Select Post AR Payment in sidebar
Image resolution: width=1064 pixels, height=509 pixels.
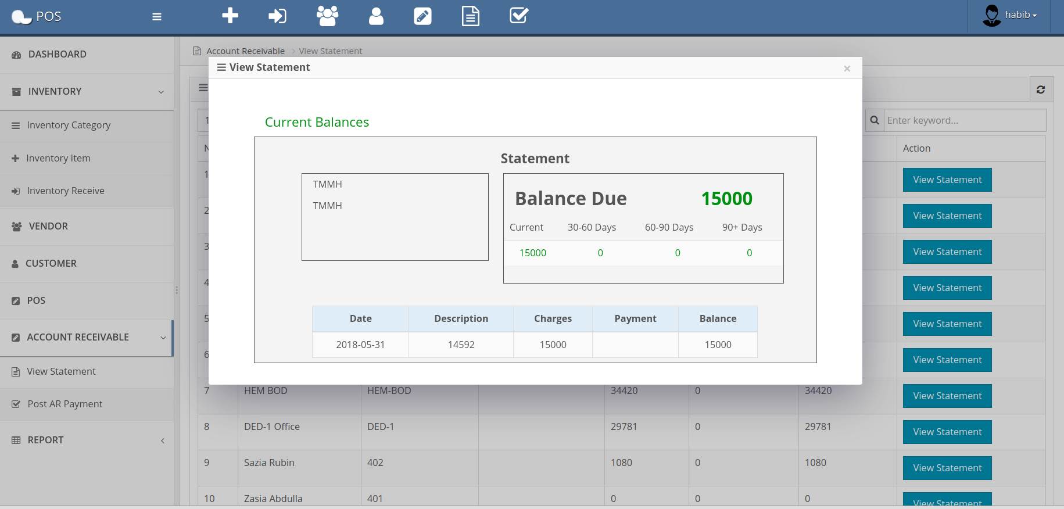pos(65,404)
